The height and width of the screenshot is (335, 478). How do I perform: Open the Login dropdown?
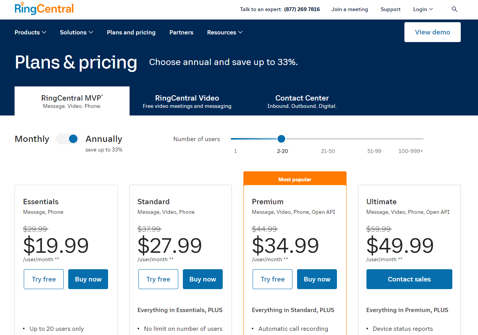coord(423,10)
